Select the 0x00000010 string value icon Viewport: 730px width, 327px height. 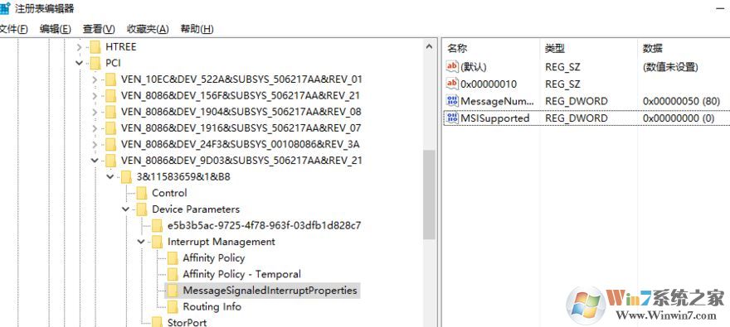click(x=452, y=84)
